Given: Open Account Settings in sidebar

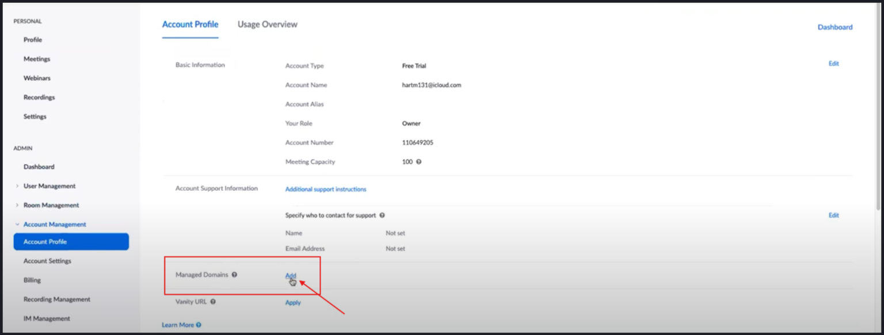Looking at the screenshot, I should (x=47, y=261).
